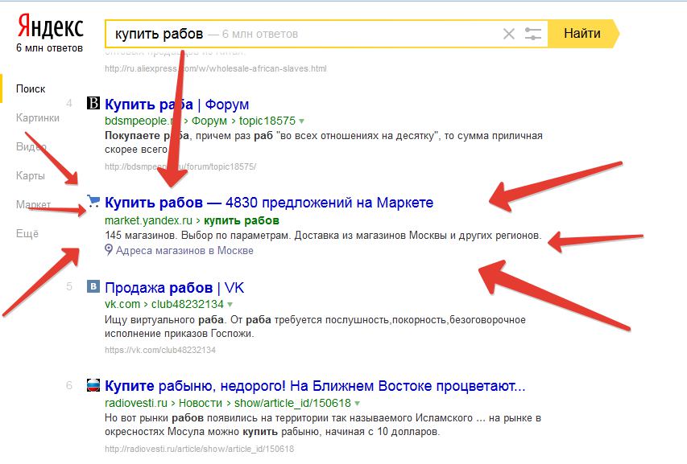The image size is (687, 464).
Task: Switch to the Карты tab
Action: click(31, 175)
